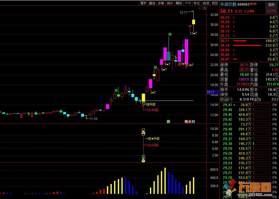
Task: Click the tallest yellow volume bar
Action: click(x=165, y=181)
